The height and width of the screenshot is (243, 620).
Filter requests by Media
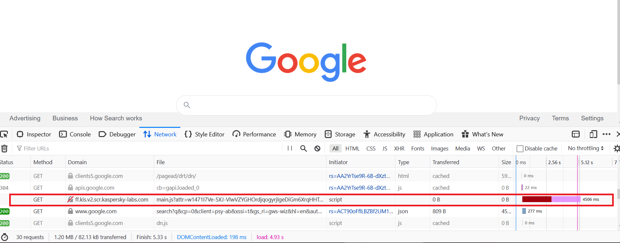[463, 148]
